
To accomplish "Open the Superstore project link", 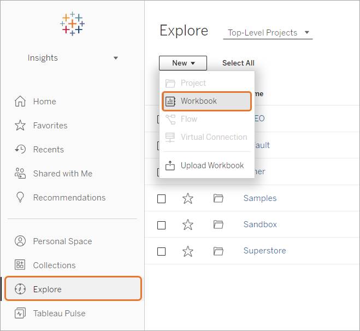I will (265, 250).
